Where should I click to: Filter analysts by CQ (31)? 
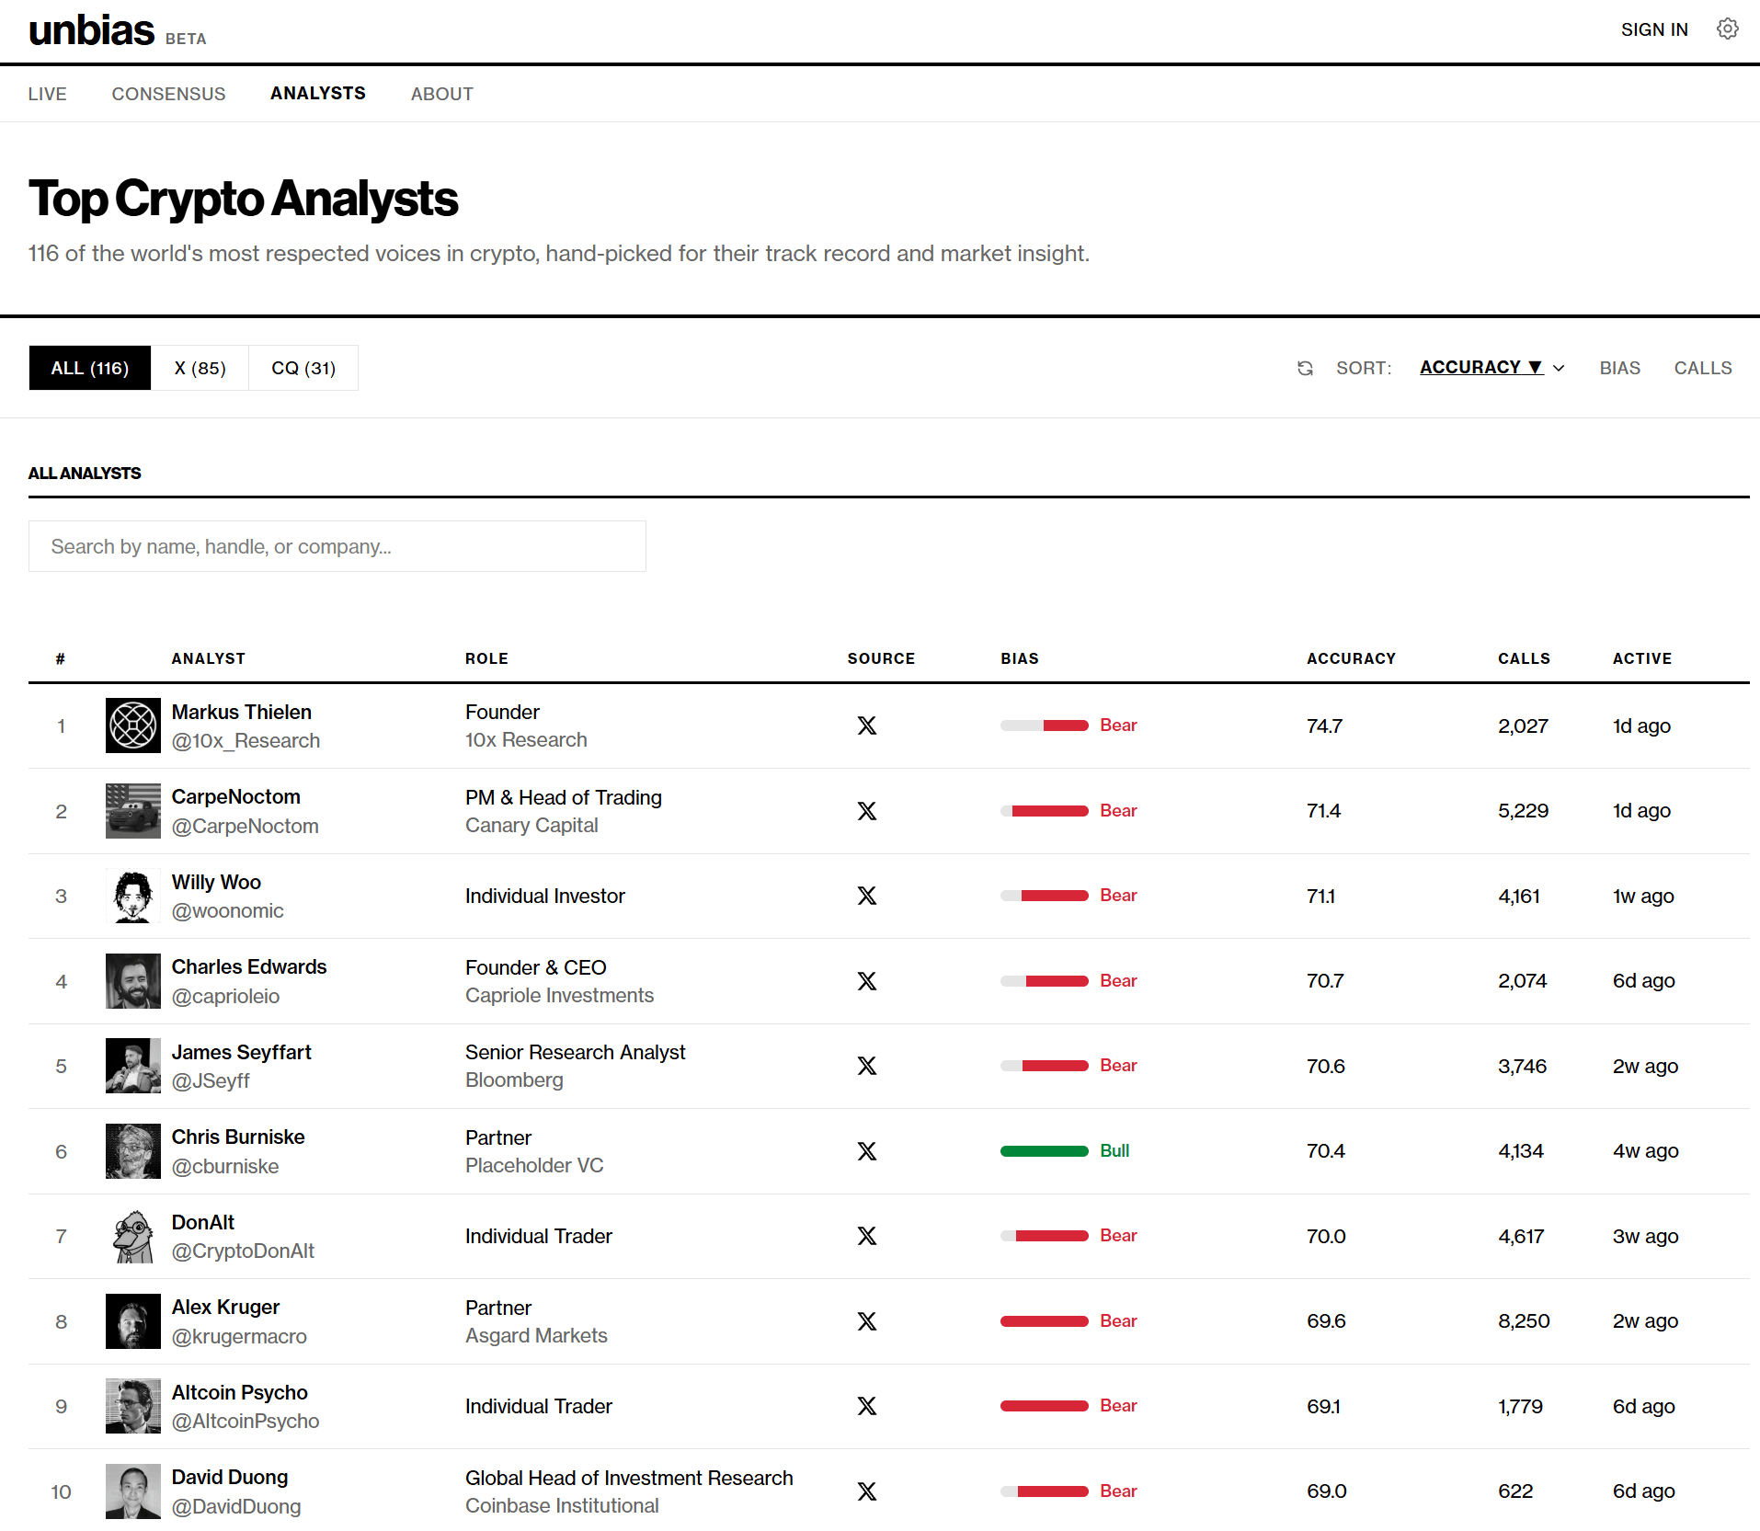point(303,368)
